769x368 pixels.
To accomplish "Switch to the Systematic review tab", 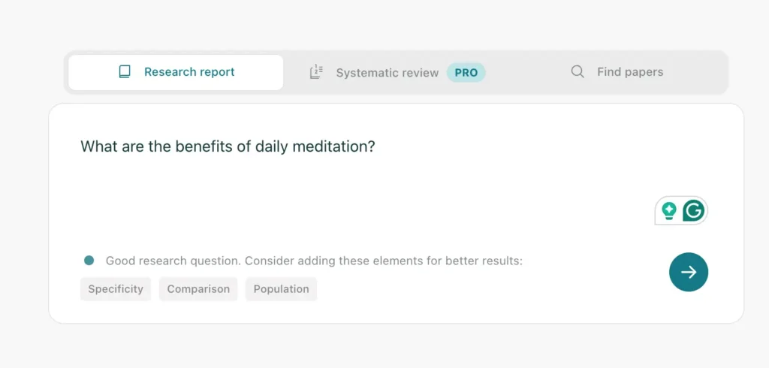I will 397,72.
